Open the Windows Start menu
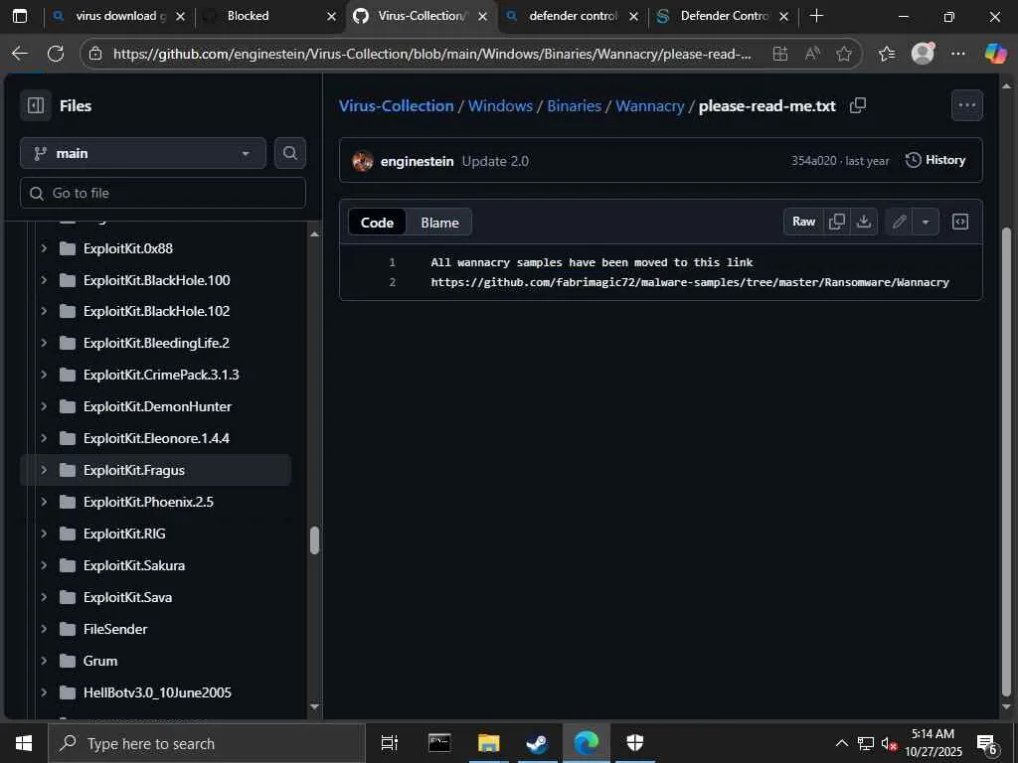 coord(24,743)
